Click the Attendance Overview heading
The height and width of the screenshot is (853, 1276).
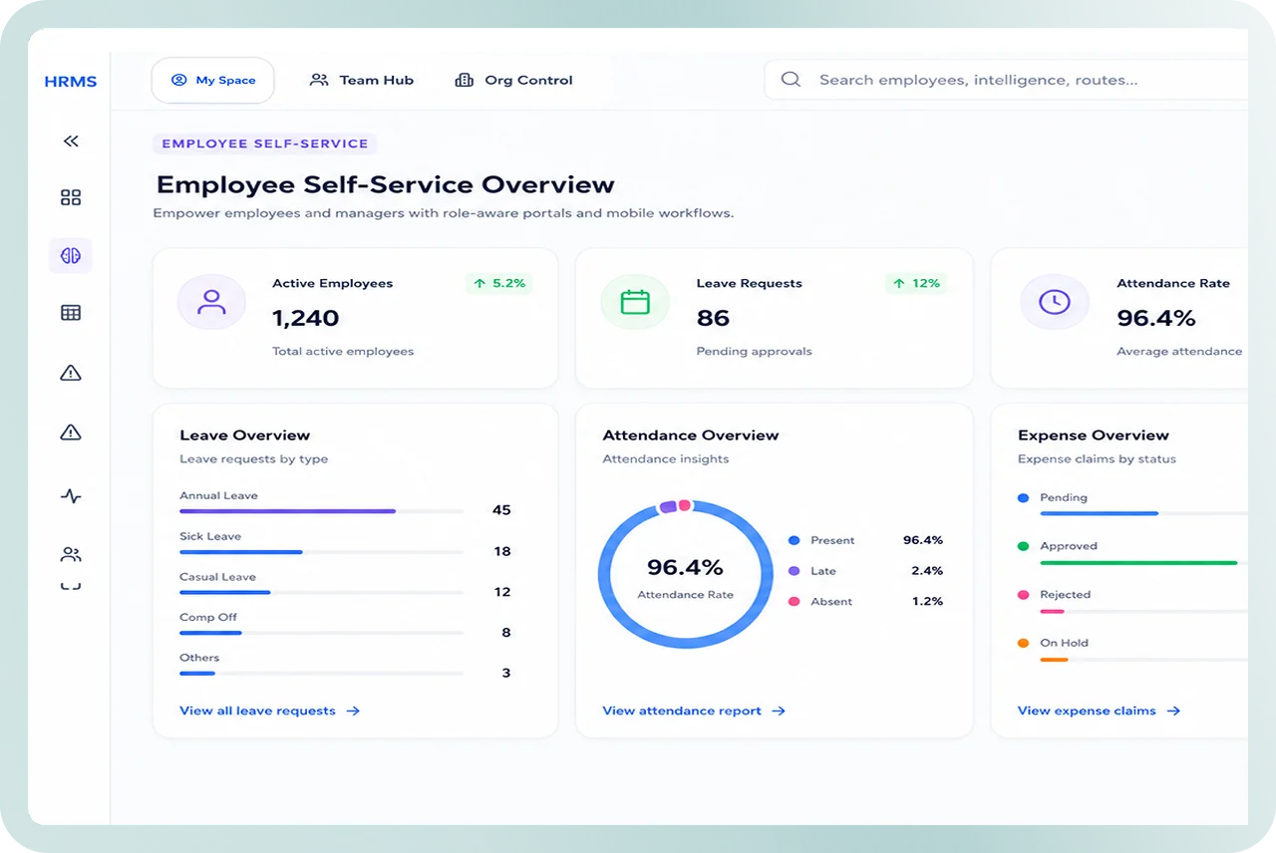[691, 435]
